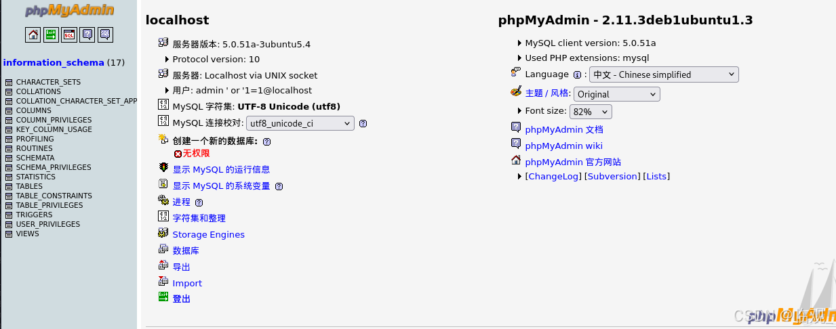This screenshot has height=329, width=836.
Task: Open the COLLATIONS table
Action: [x=39, y=91]
